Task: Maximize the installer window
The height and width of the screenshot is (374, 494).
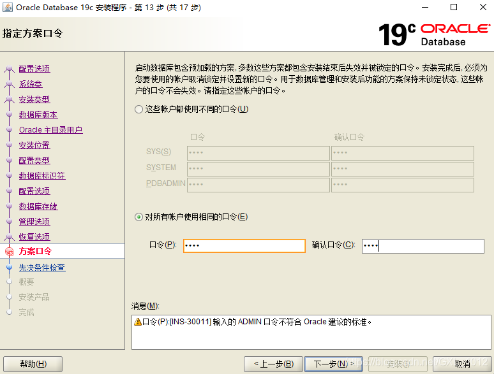Action: click(454, 7)
